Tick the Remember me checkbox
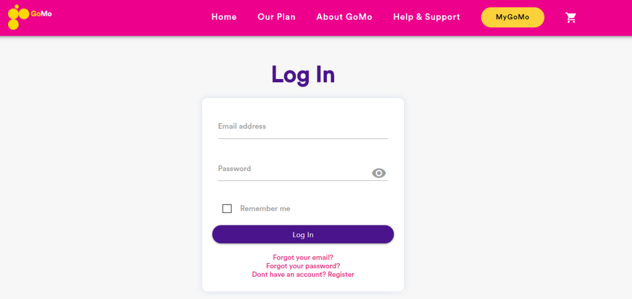 (227, 209)
